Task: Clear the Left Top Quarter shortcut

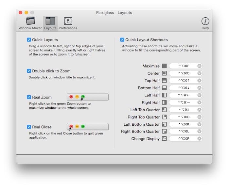Action: pyautogui.click(x=199, y=110)
